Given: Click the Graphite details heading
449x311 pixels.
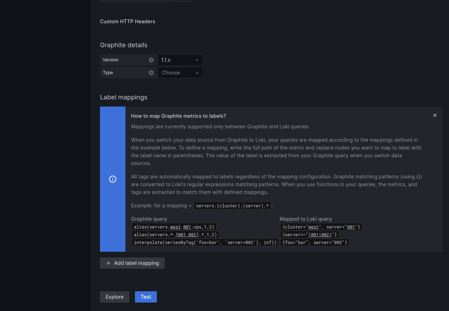Looking at the screenshot, I should (x=124, y=45).
